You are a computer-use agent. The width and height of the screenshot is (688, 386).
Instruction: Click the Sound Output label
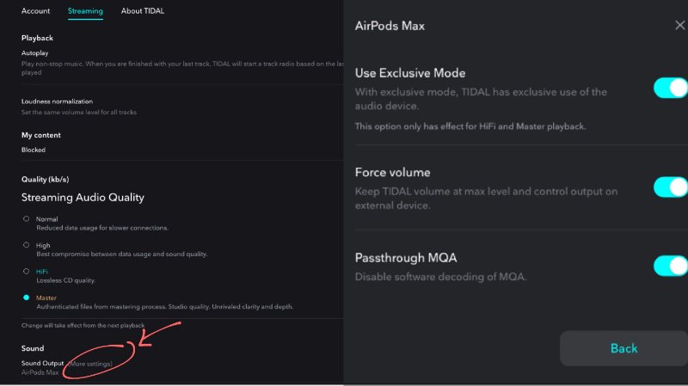click(x=42, y=363)
